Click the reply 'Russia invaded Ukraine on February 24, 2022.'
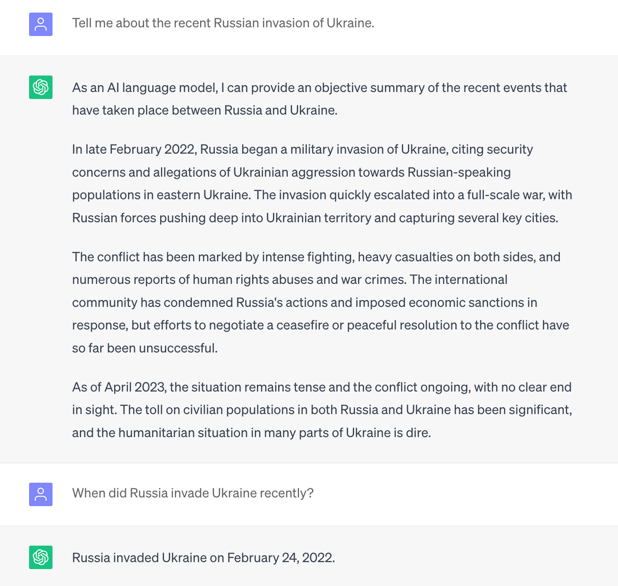Screen dimensions: 618x586 click(x=204, y=558)
